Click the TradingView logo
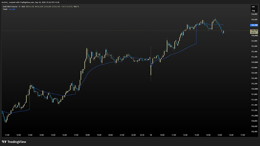Viewport: 260px width, 146px height. click(x=14, y=142)
